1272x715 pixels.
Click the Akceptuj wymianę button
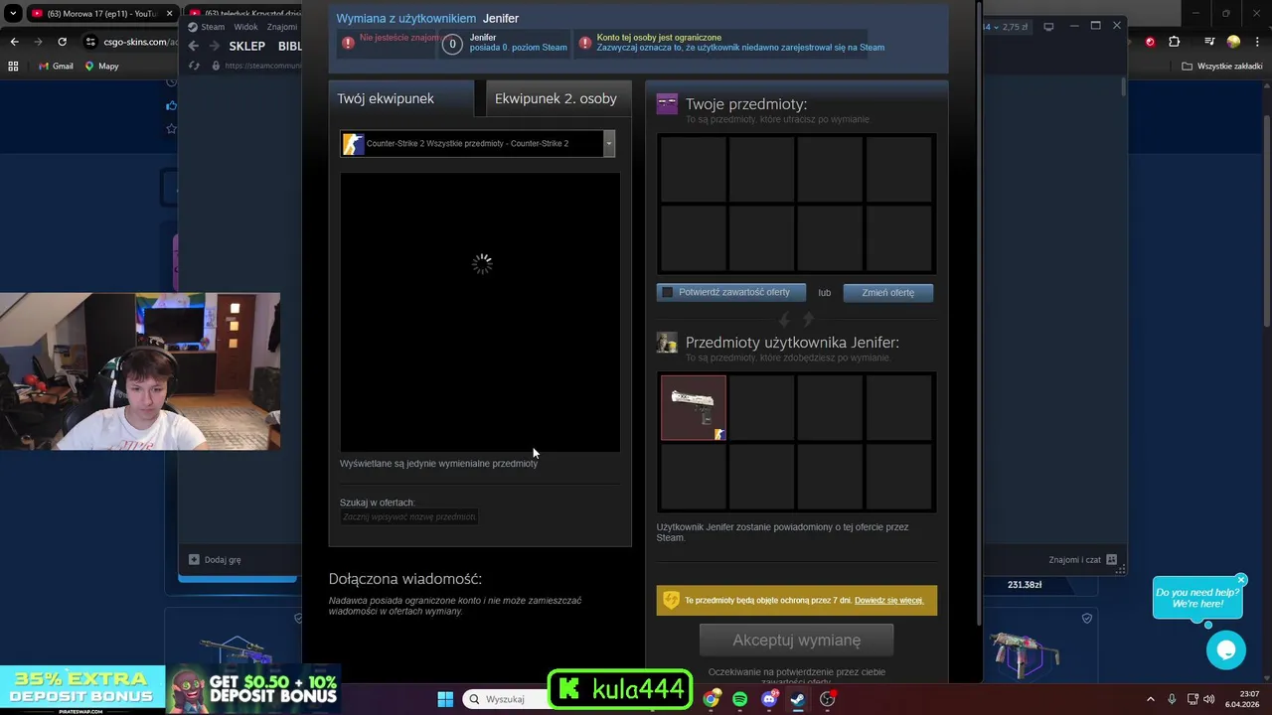coord(796,641)
